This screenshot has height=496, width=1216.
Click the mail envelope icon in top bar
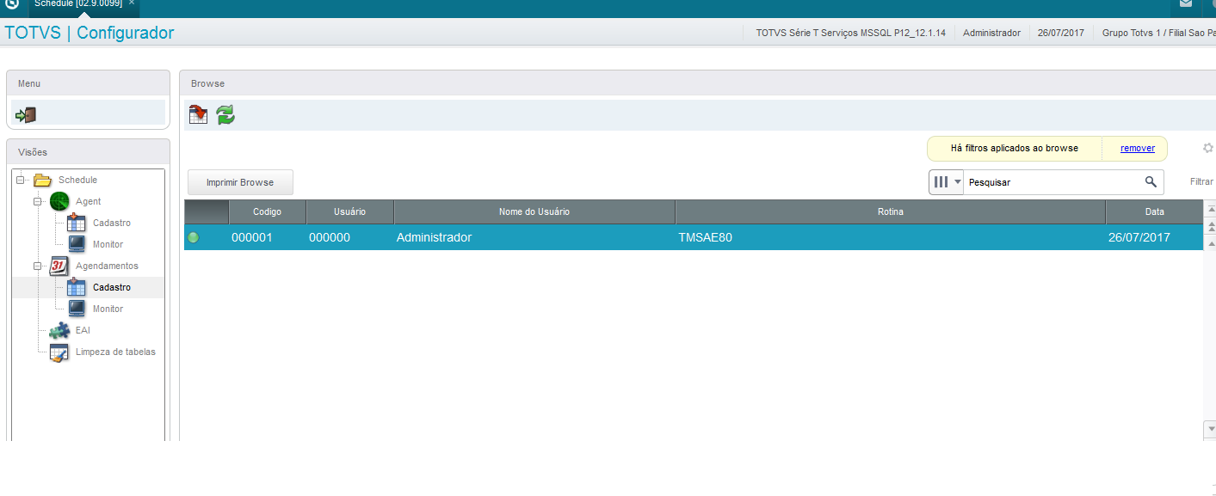click(1186, 4)
